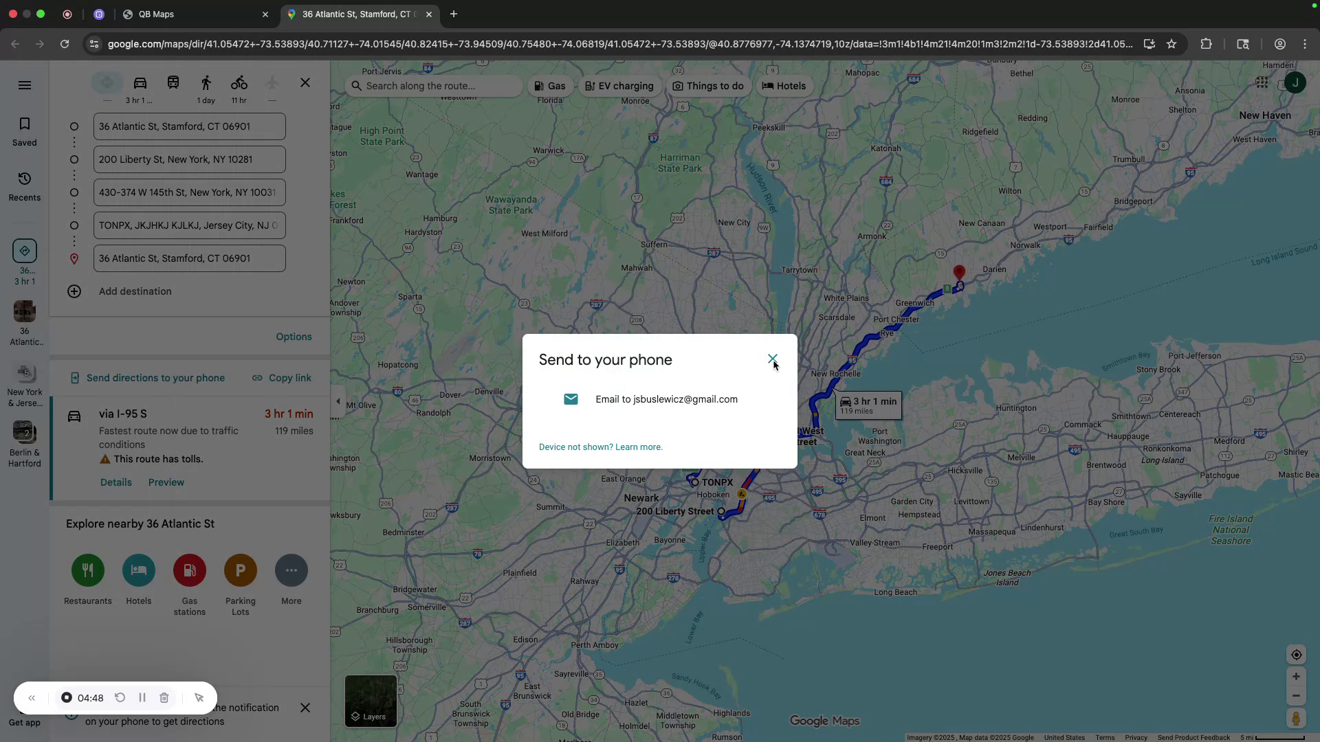Viewport: 1320px width, 742px height.
Task: Toggle the Hotels filter along the route
Action: click(x=784, y=86)
